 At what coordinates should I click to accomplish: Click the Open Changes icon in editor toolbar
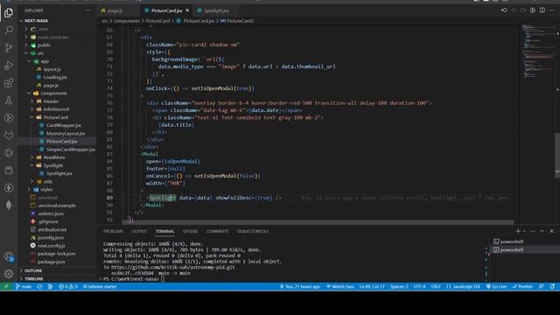click(x=504, y=10)
